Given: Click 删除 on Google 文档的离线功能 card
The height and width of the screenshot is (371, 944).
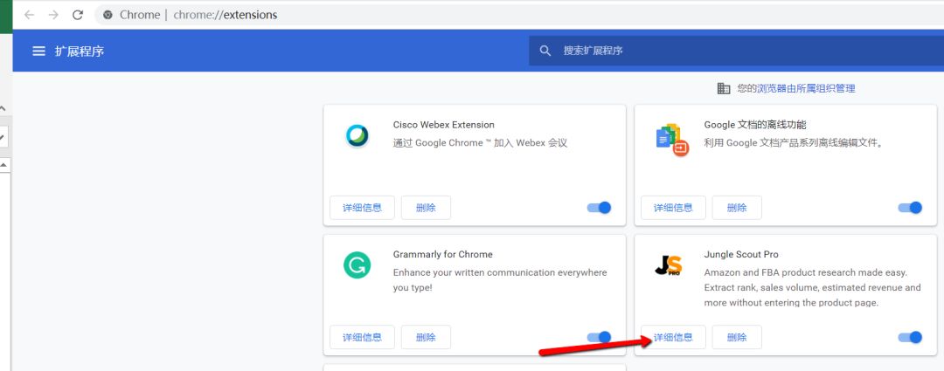Looking at the screenshot, I should click(737, 208).
